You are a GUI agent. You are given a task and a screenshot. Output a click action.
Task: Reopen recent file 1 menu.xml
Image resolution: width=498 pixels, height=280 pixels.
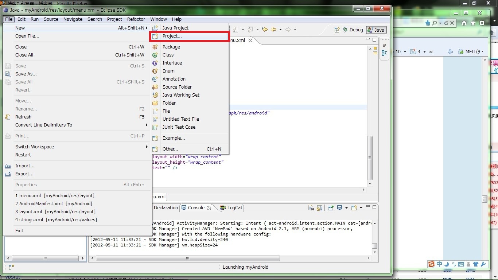point(77,195)
